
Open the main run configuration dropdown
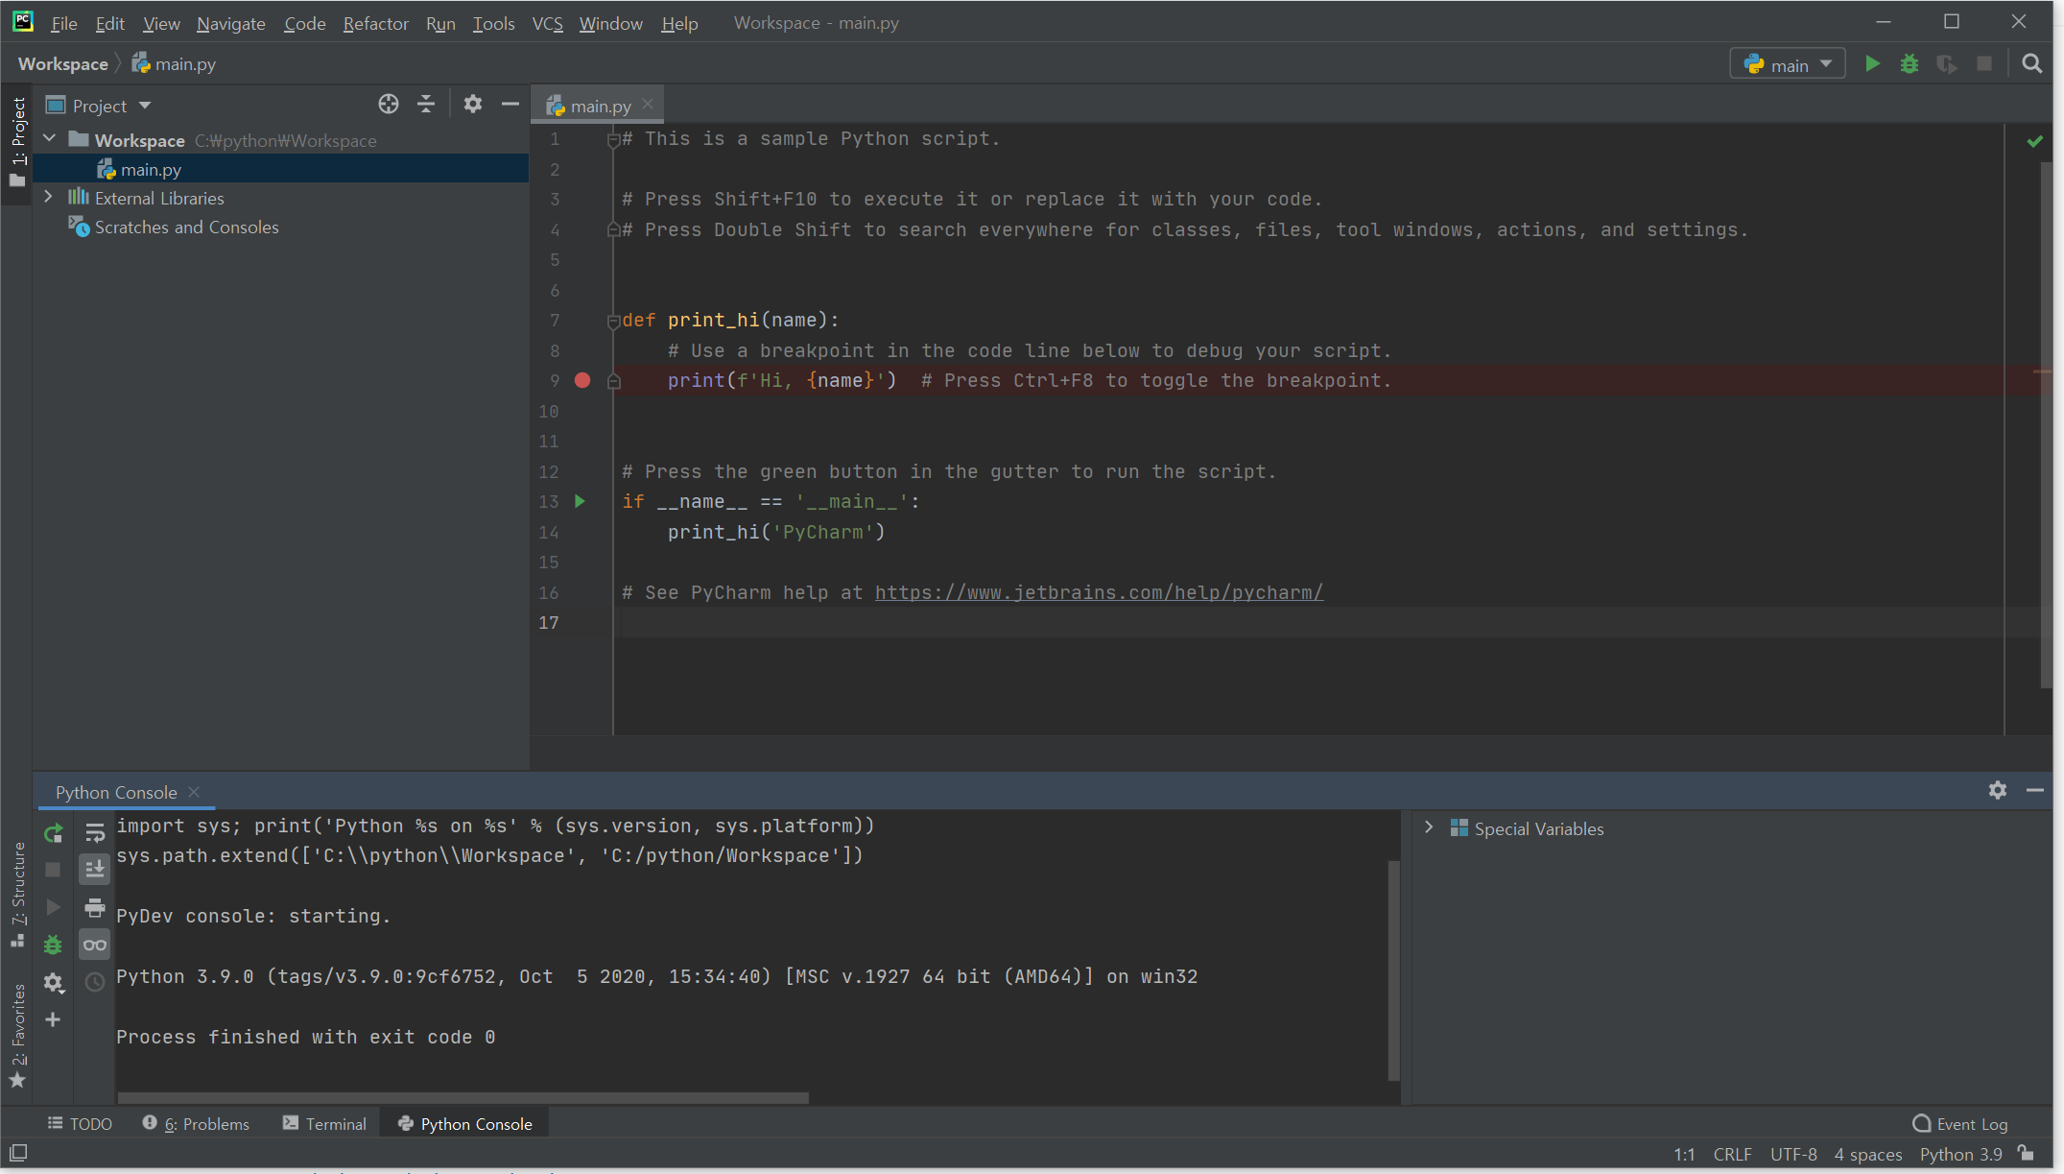tap(1788, 64)
